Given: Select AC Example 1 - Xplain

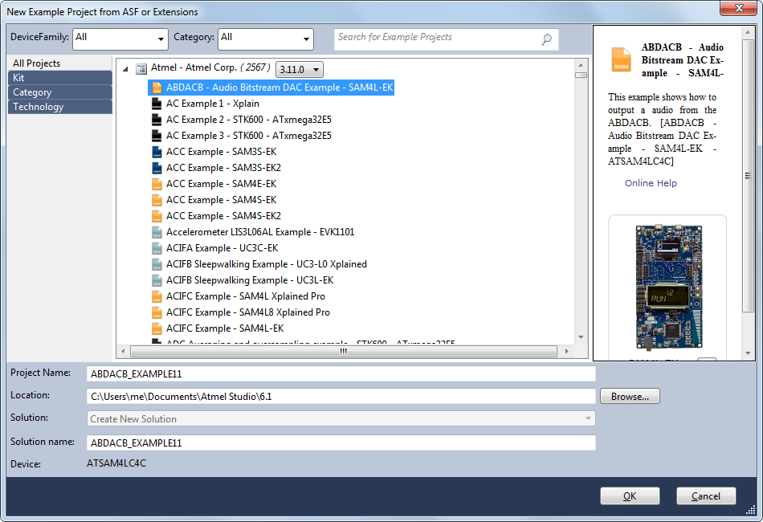Looking at the screenshot, I should click(x=213, y=104).
